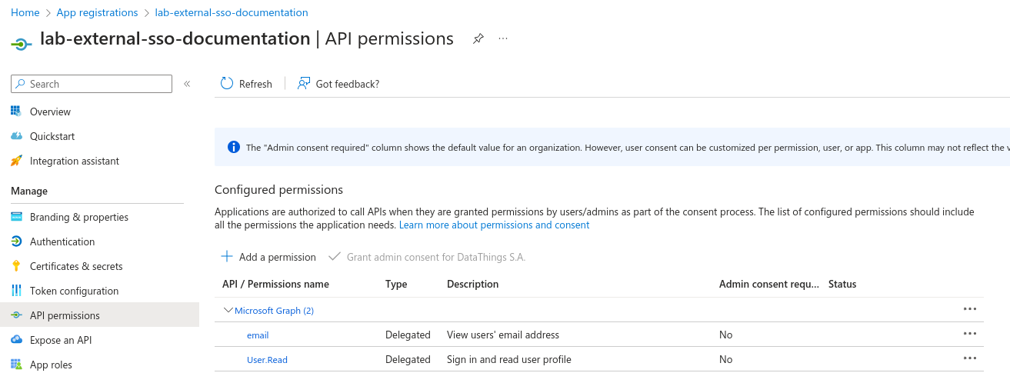Open Learn more about permissions and consent
The image size is (1010, 383).
point(494,225)
